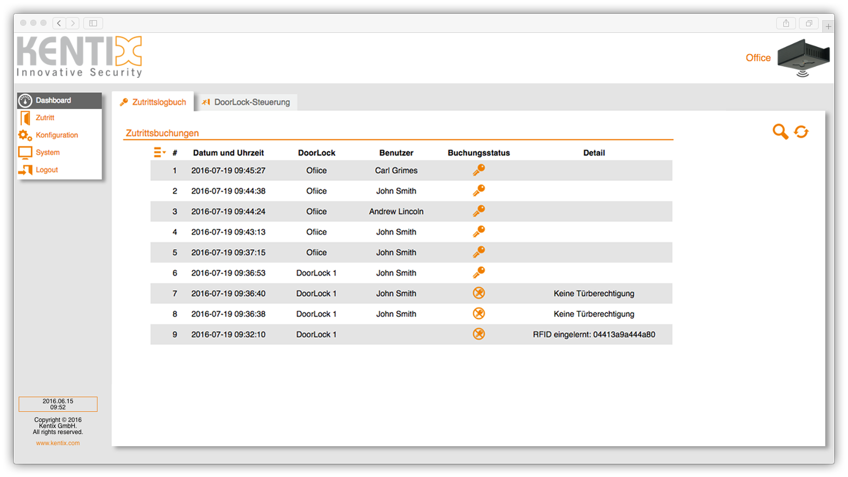This screenshot has width=848, height=477.
Task: Click Office door name in row 3
Action: (x=316, y=211)
